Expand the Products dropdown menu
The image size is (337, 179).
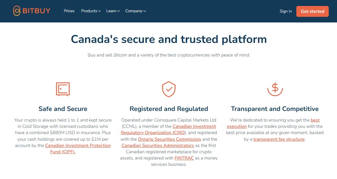[x=91, y=11]
